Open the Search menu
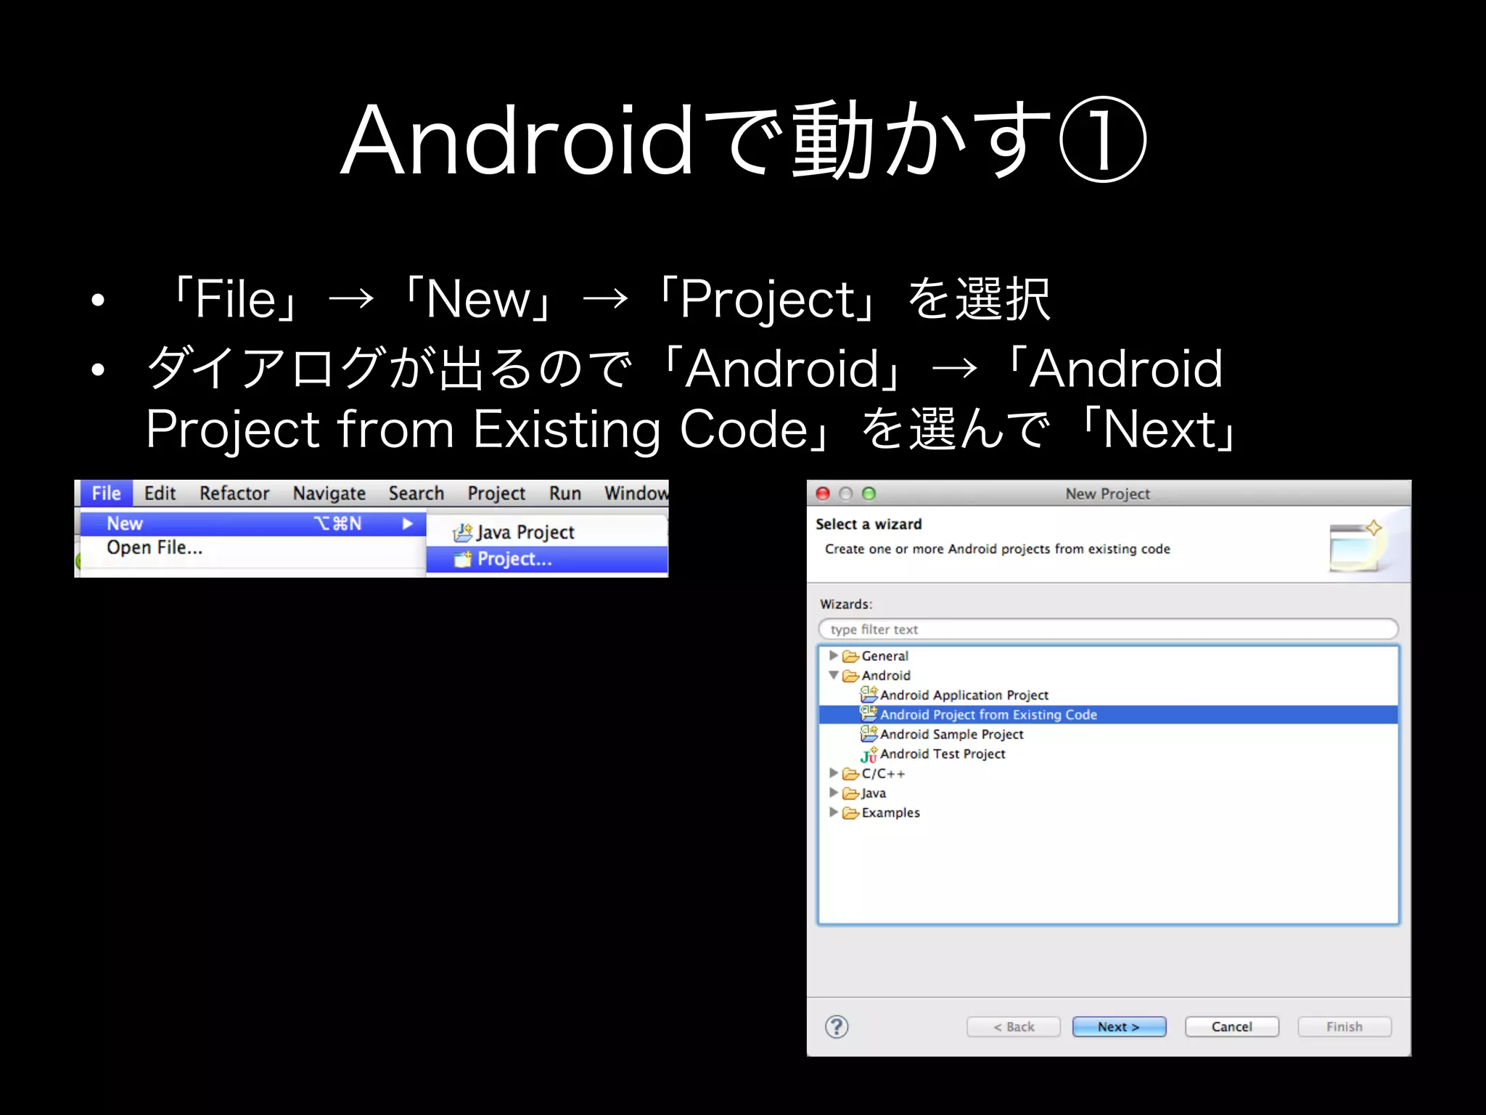The height and width of the screenshot is (1115, 1486). [x=416, y=494]
